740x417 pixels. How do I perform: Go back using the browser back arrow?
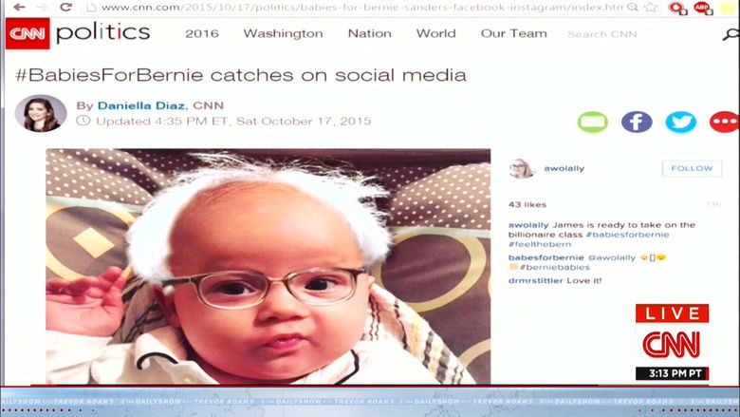(18, 8)
